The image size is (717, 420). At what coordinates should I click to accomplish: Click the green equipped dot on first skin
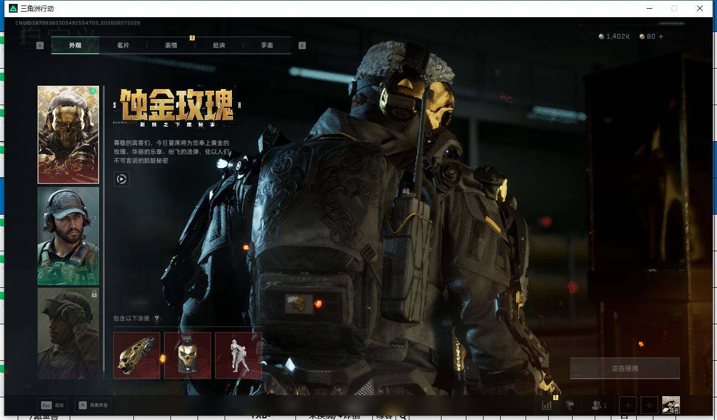(x=93, y=91)
